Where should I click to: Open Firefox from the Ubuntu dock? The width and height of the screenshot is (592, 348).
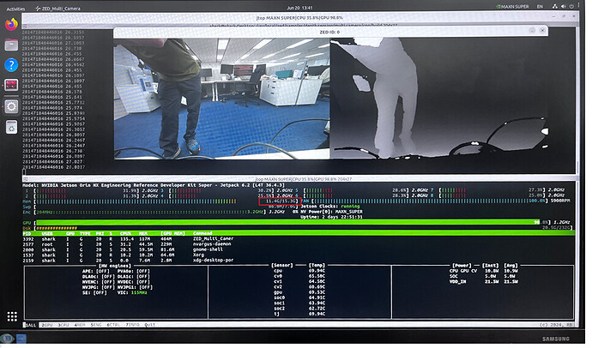coord(11,24)
